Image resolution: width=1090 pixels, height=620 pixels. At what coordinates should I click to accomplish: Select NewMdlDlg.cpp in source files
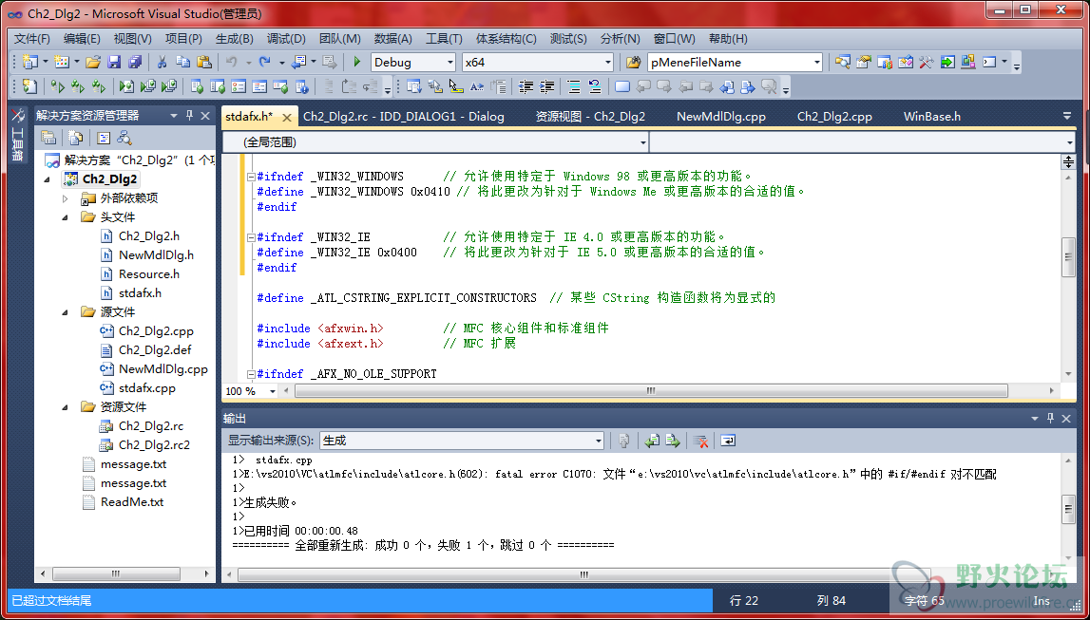click(163, 368)
